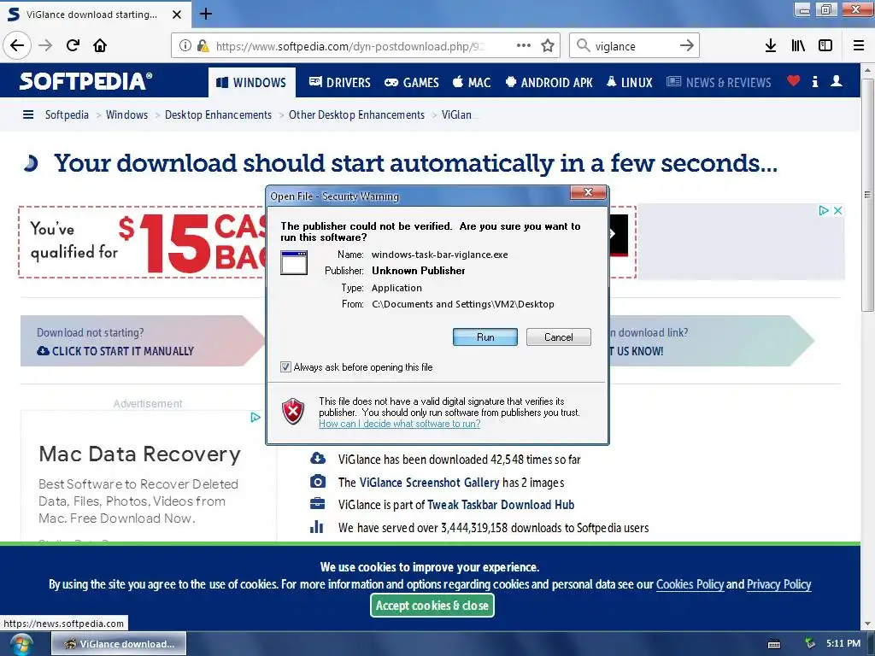This screenshot has width=875, height=656.
Task: Close the ViGlance download tab
Action: 177,15
